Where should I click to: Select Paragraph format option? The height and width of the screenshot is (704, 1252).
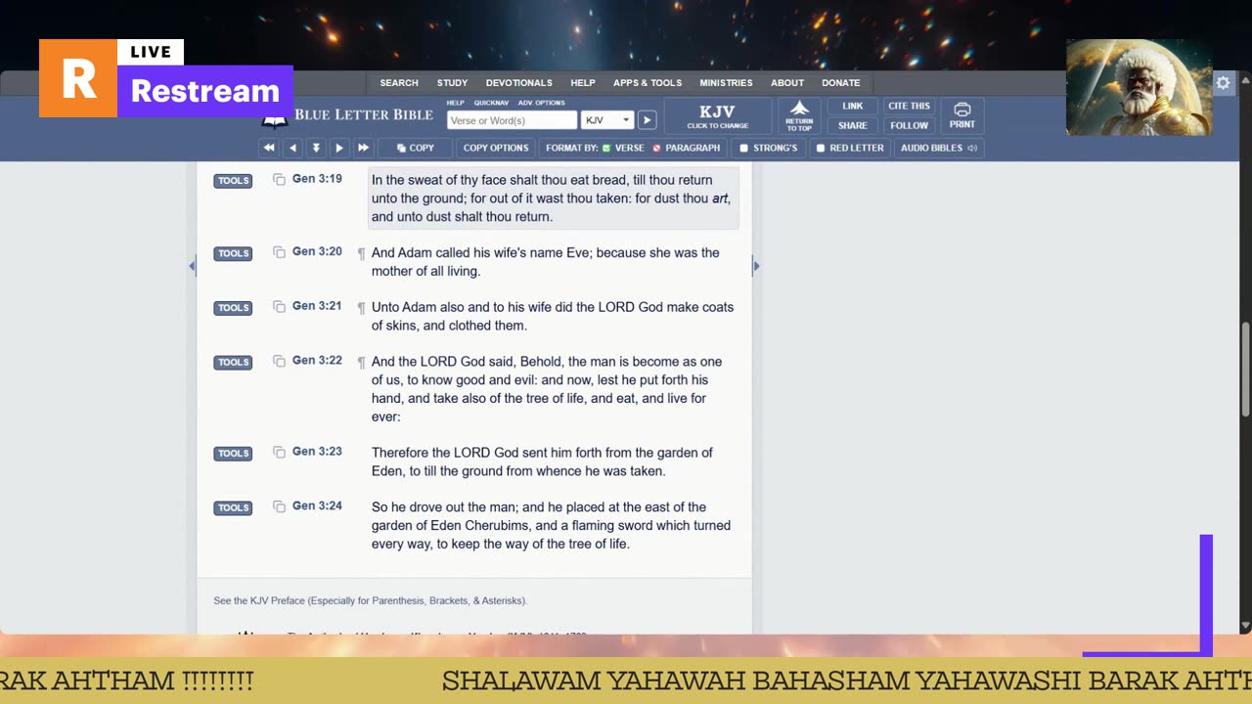(x=686, y=148)
